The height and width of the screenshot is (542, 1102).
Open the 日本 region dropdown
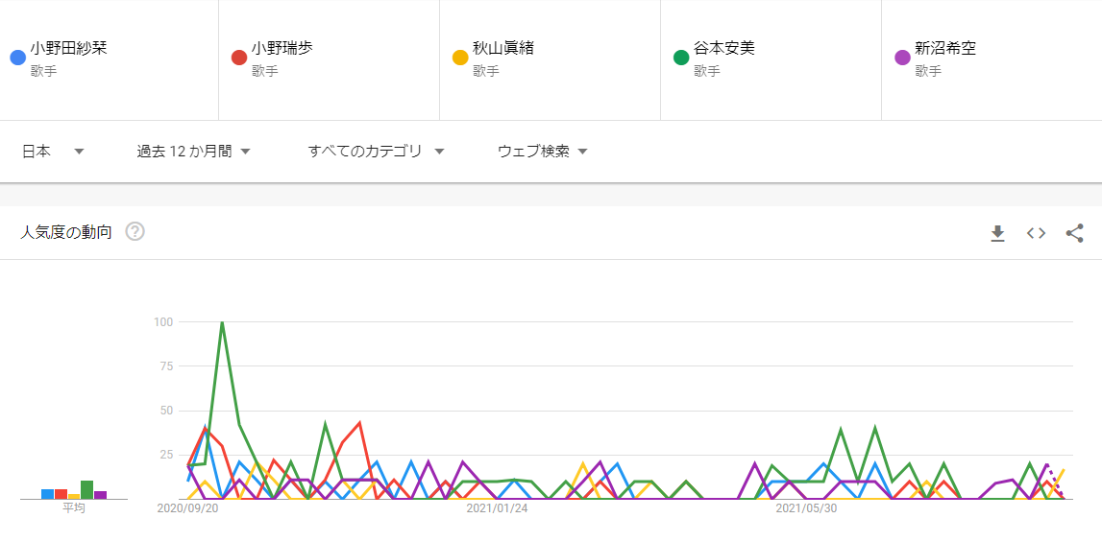(x=54, y=152)
